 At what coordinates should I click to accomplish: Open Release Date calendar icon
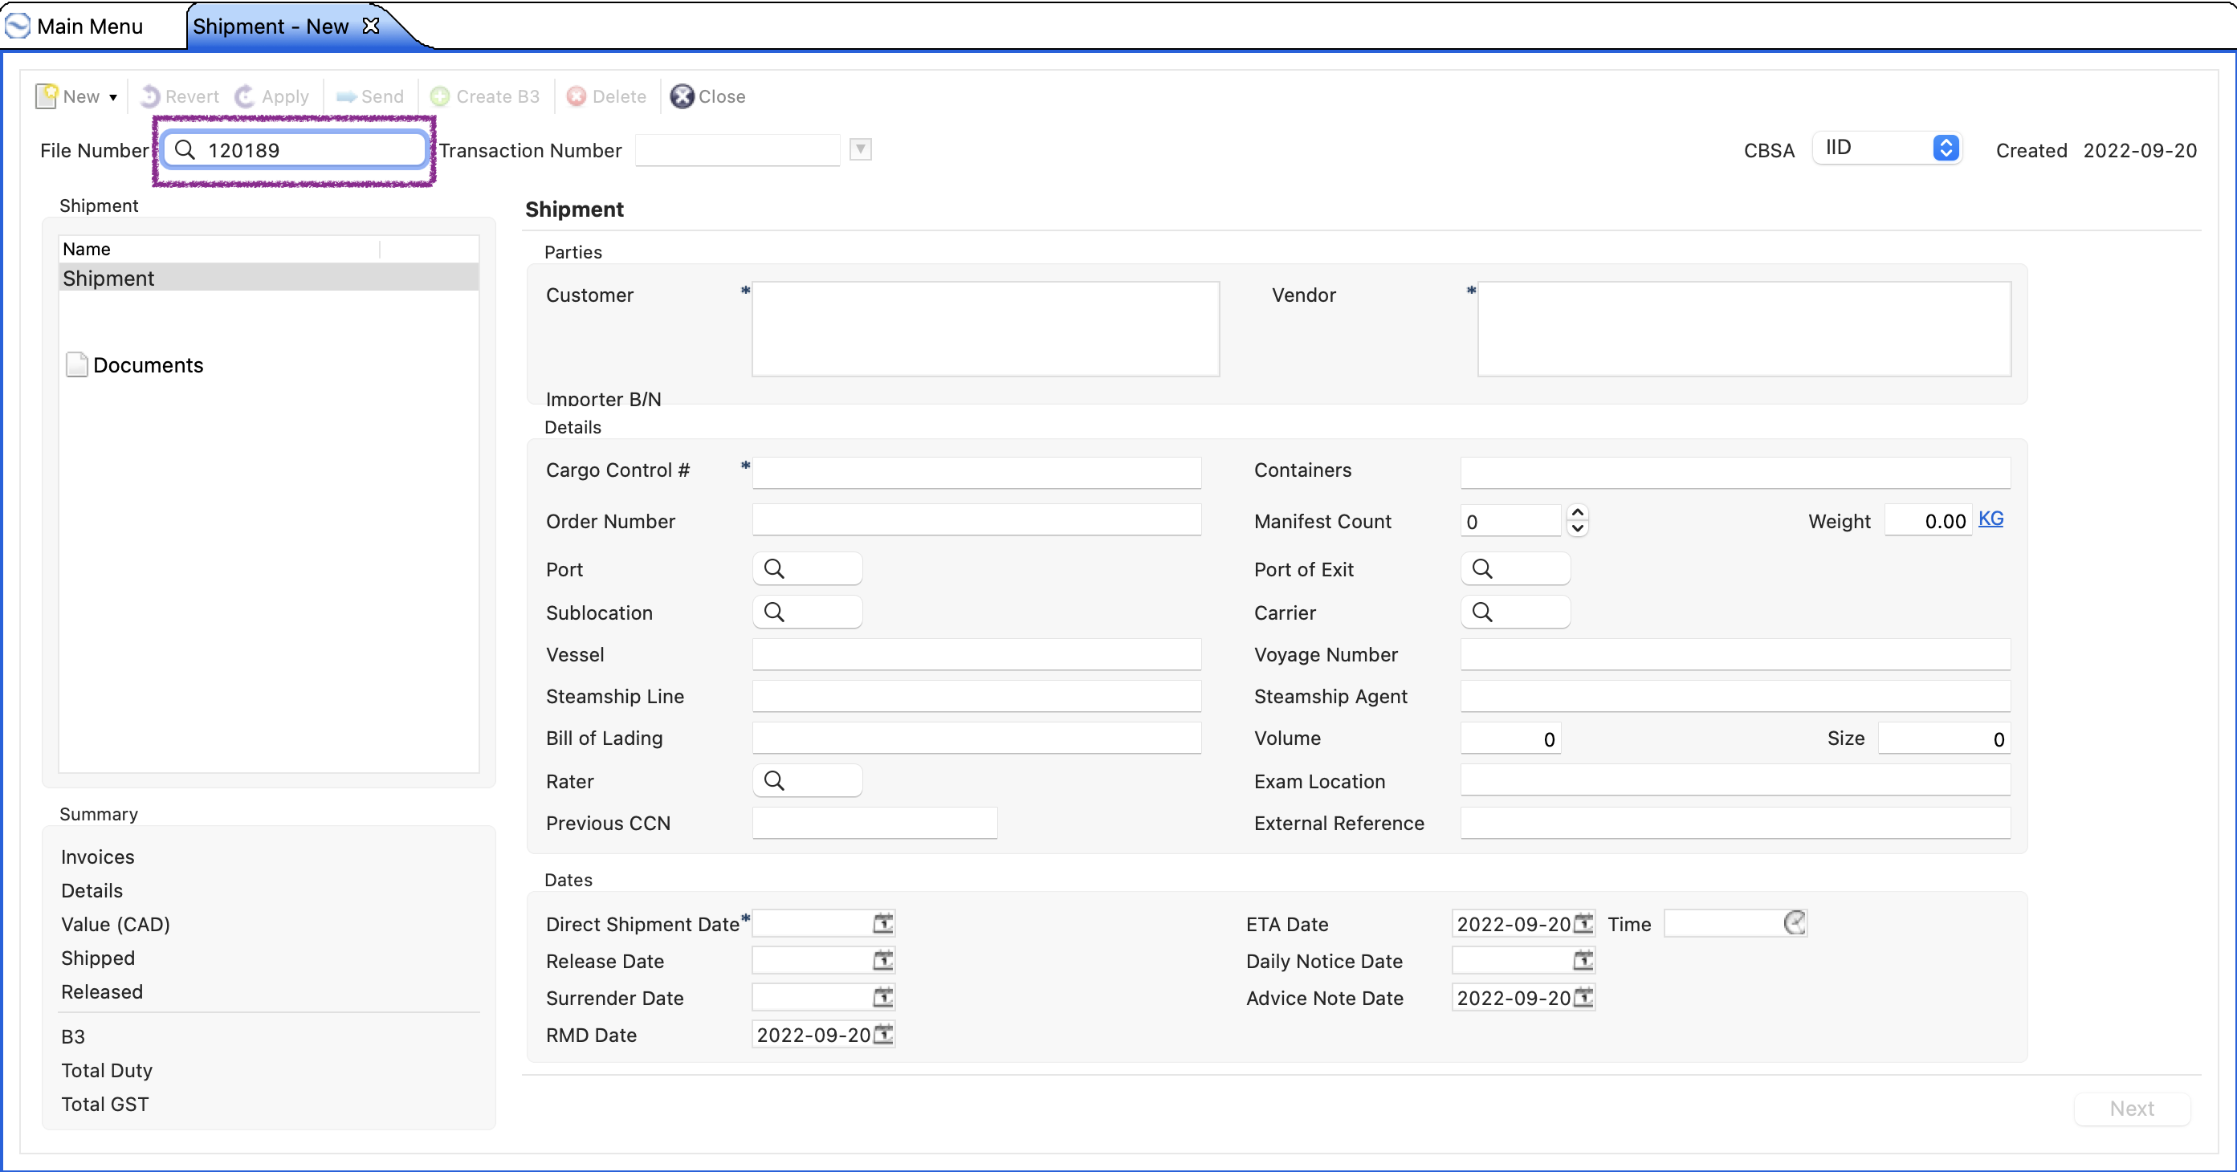(883, 960)
